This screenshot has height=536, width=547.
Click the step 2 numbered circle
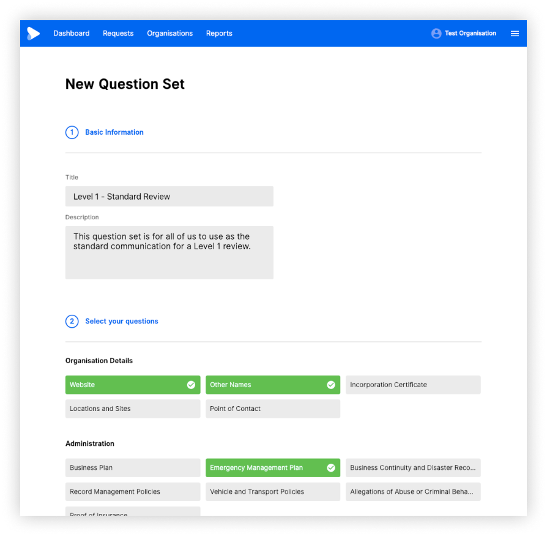pos(72,321)
